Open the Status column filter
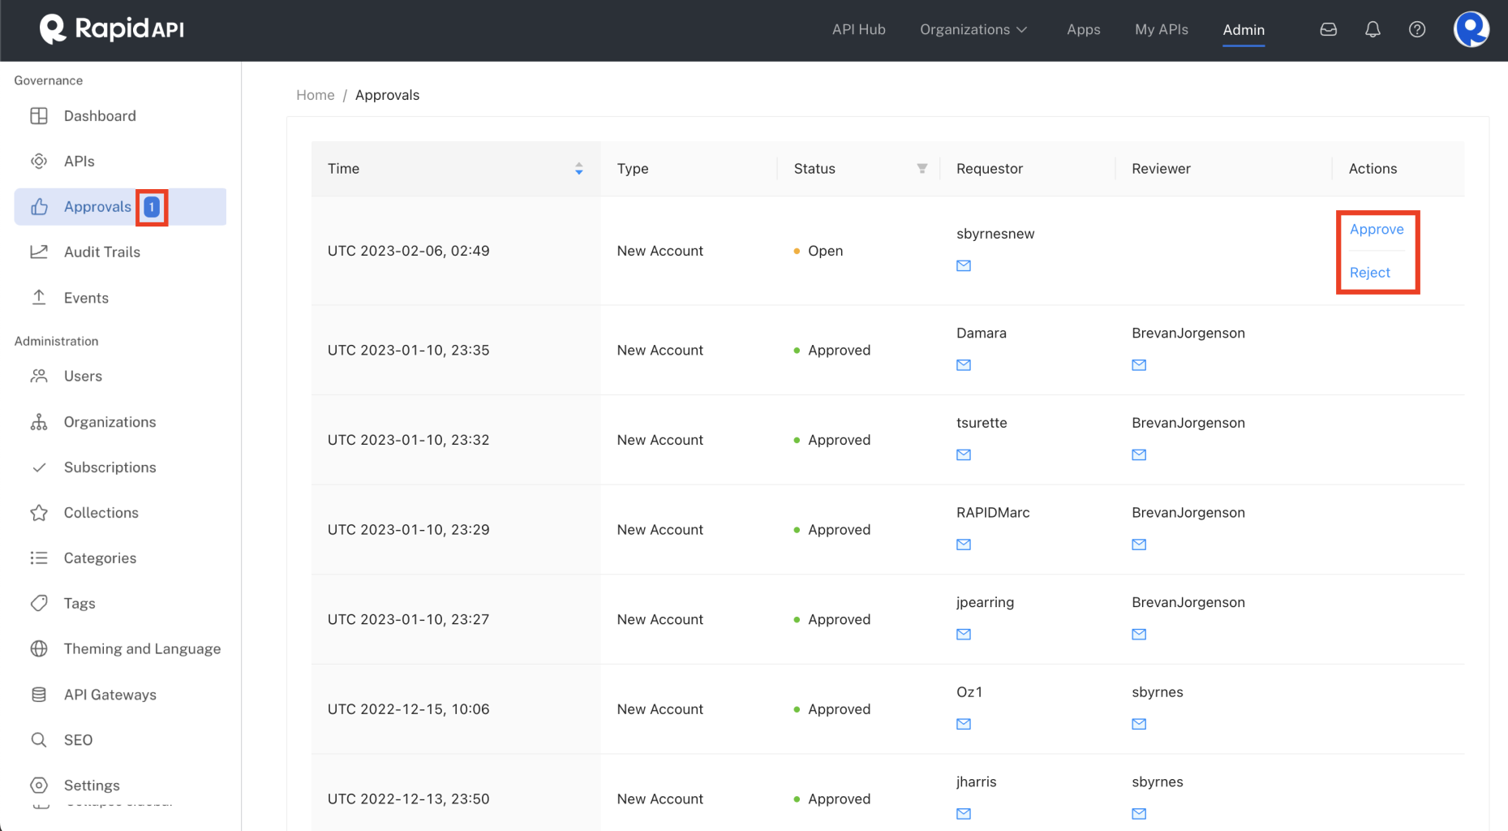1508x831 pixels. coord(922,169)
